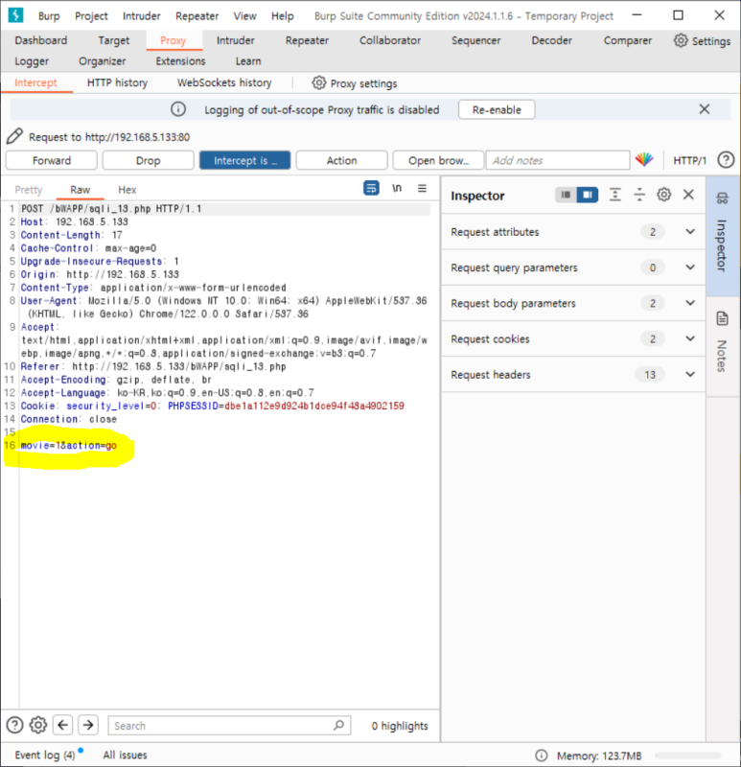
Task: Open the Extensions tab
Action: (x=180, y=61)
